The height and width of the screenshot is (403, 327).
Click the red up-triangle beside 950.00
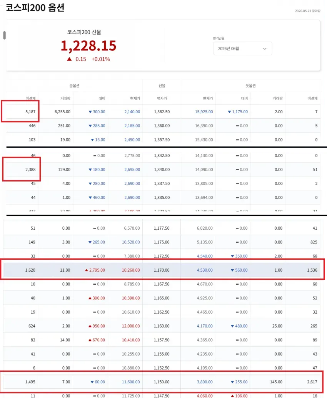(90, 326)
